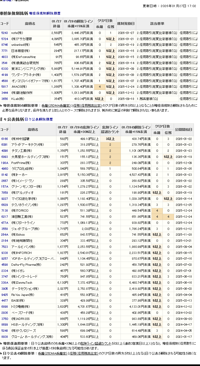
Task: Click stock code 5243 for note
Action: 4,33
